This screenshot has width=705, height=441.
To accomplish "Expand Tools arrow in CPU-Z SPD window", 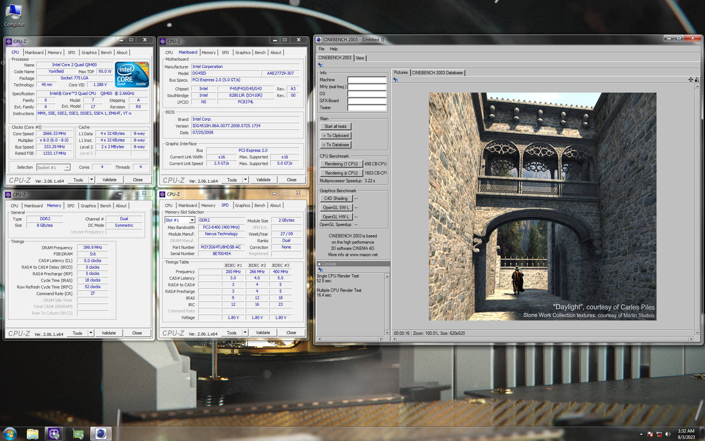I will point(245,333).
